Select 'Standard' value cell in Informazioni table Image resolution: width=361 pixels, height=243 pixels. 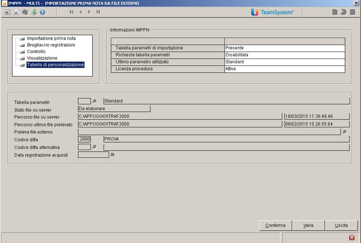pyautogui.click(x=285, y=62)
